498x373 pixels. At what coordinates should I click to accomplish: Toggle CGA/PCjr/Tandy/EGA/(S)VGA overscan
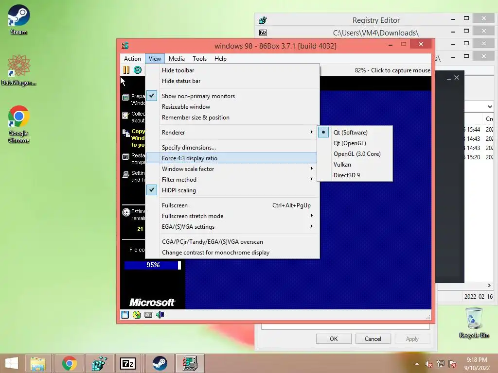(232, 242)
